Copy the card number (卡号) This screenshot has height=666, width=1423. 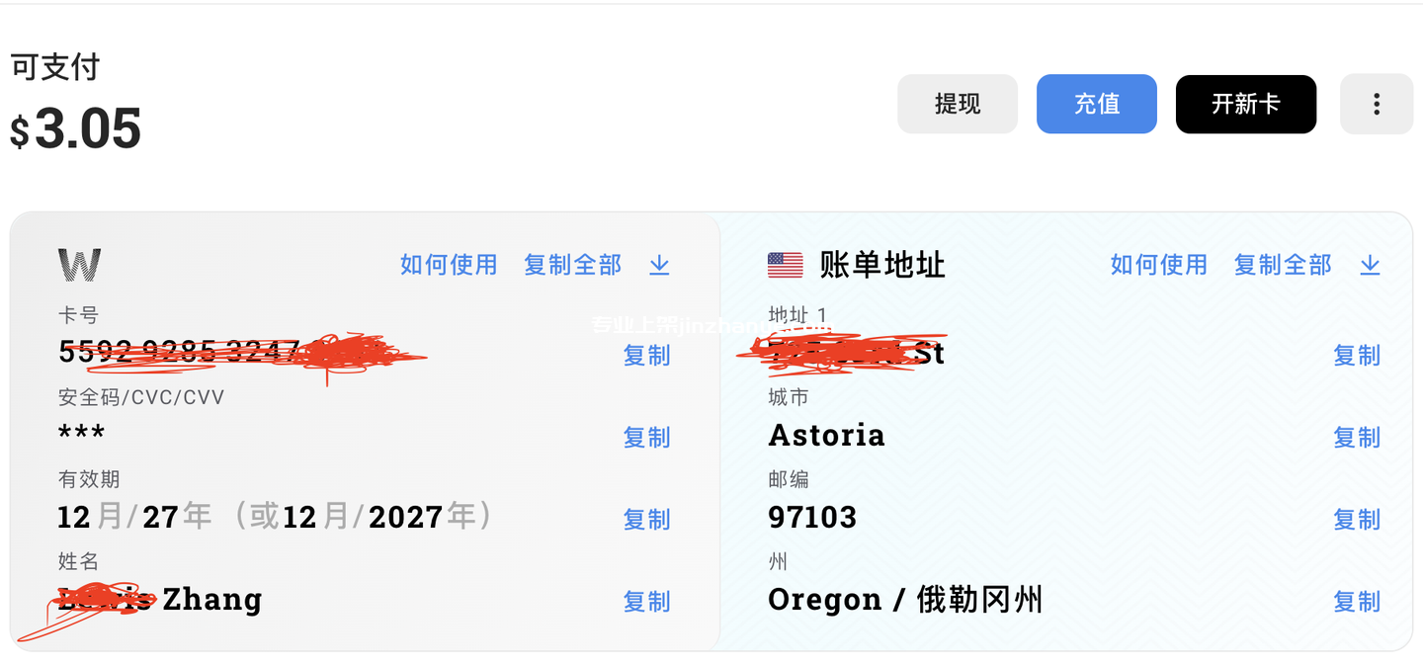pyautogui.click(x=646, y=356)
